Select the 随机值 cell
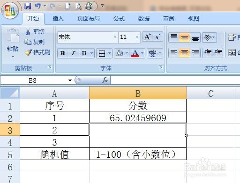 54,154
